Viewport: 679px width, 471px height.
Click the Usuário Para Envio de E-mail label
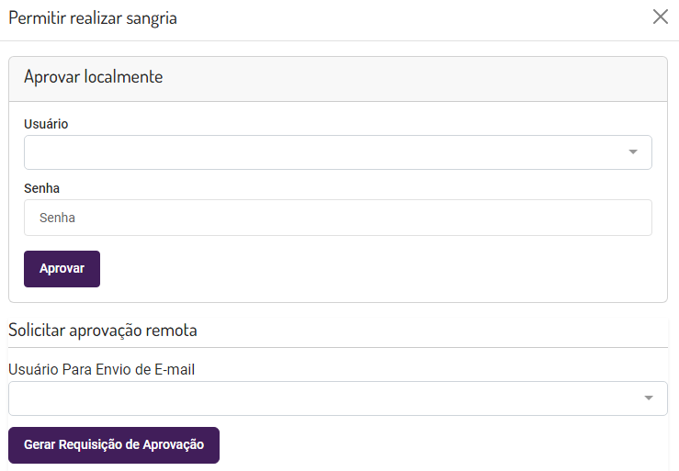102,369
